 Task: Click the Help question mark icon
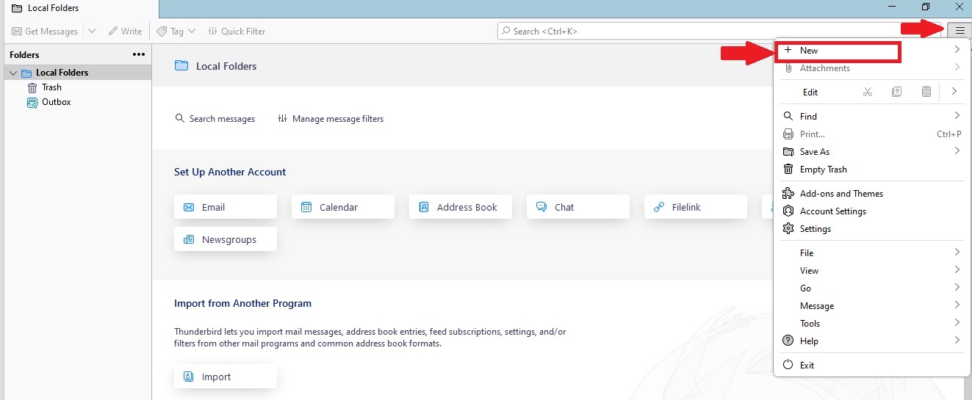point(788,341)
